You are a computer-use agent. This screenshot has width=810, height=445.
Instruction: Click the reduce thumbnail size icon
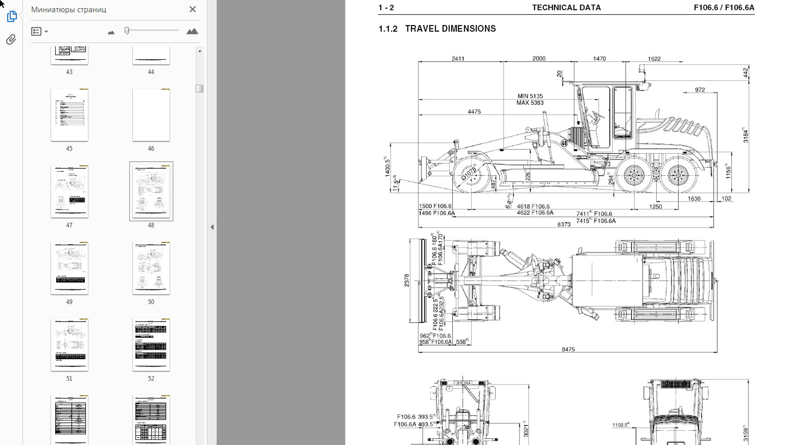[111, 32]
